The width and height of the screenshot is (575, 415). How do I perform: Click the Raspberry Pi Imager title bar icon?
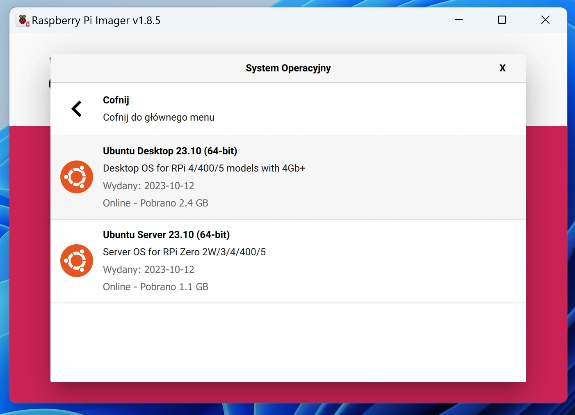click(x=23, y=20)
